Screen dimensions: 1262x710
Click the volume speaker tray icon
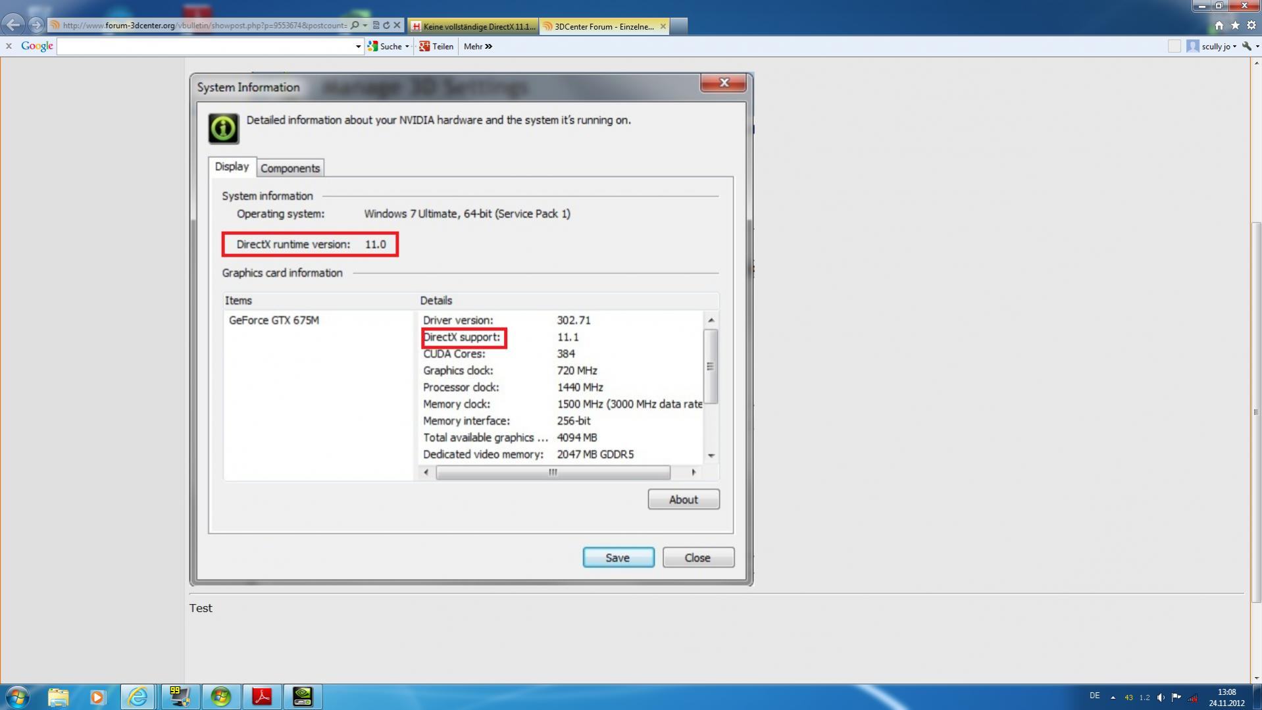click(x=1161, y=697)
